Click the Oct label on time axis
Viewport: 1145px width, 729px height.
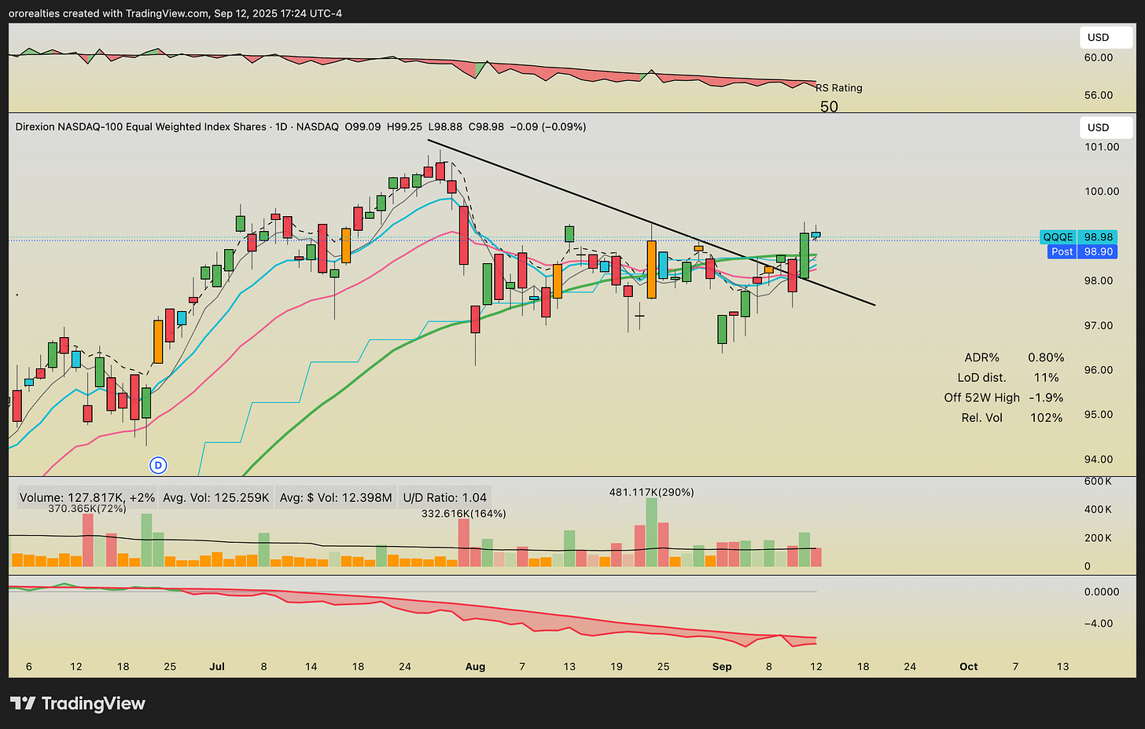[969, 666]
